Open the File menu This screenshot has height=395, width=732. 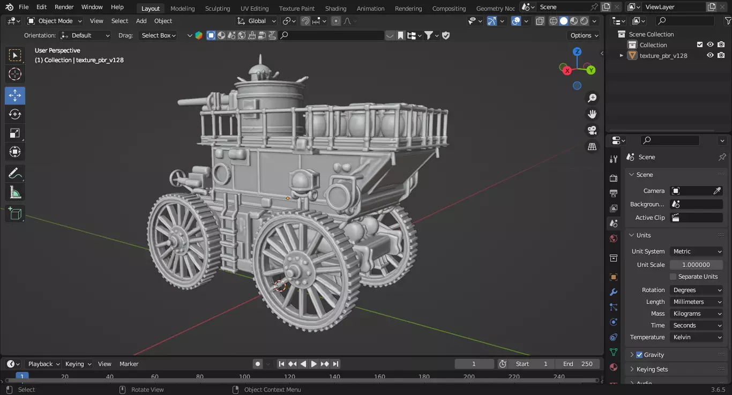tap(24, 7)
